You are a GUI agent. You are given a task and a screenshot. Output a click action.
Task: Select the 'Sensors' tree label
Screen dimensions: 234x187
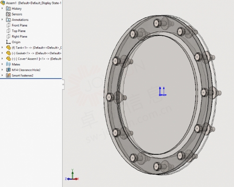17,14
